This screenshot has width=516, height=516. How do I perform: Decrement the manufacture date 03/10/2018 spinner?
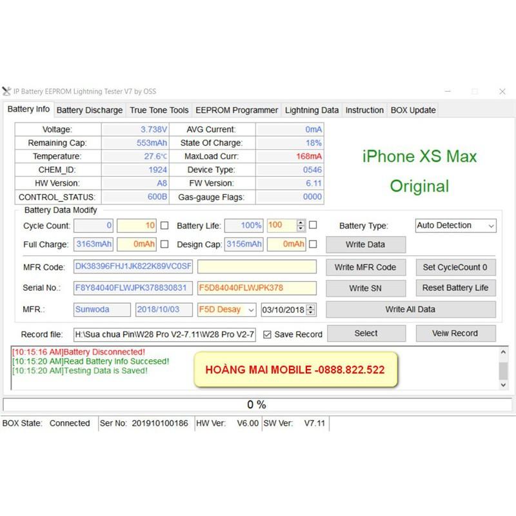tap(311, 313)
